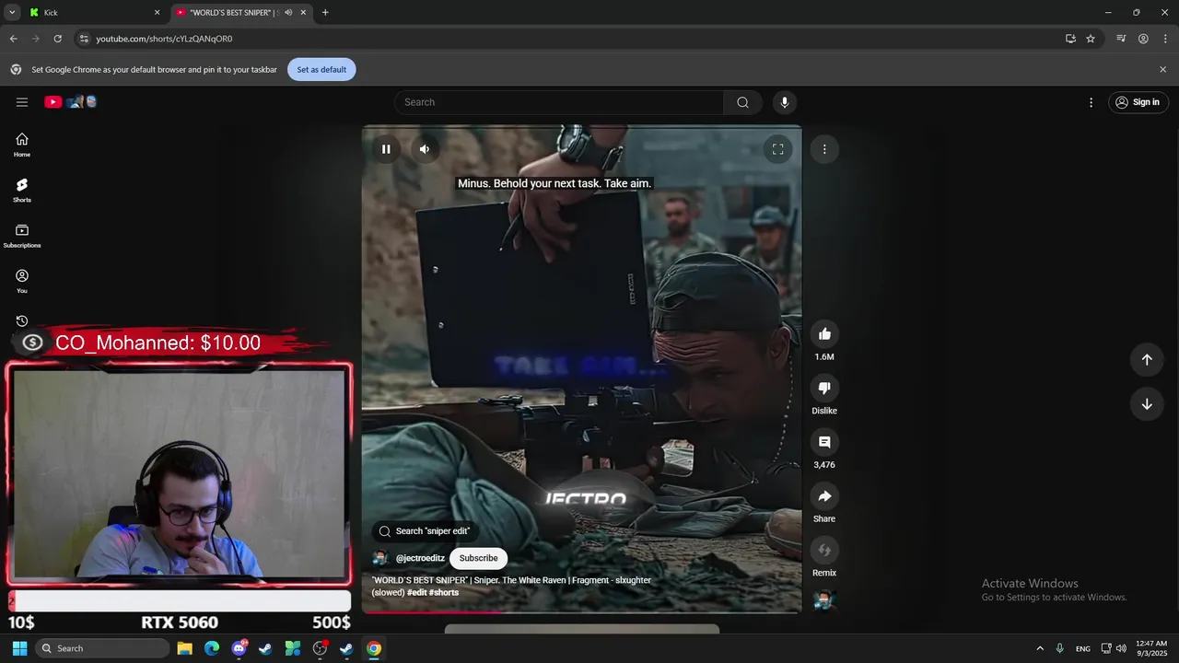This screenshot has height=663, width=1179.
Task: Enter fullscreen on the Shorts player
Action: click(x=777, y=149)
